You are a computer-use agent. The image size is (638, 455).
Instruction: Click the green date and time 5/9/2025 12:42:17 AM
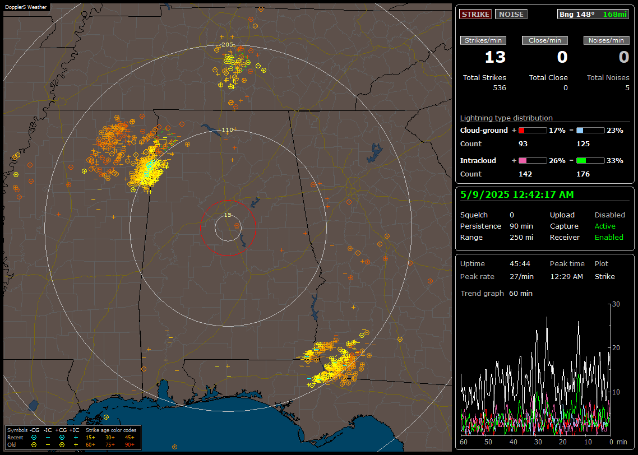coord(517,195)
